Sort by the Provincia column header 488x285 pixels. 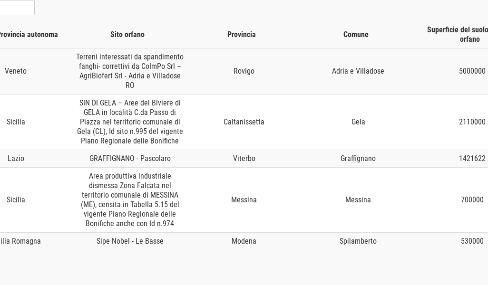point(242,35)
